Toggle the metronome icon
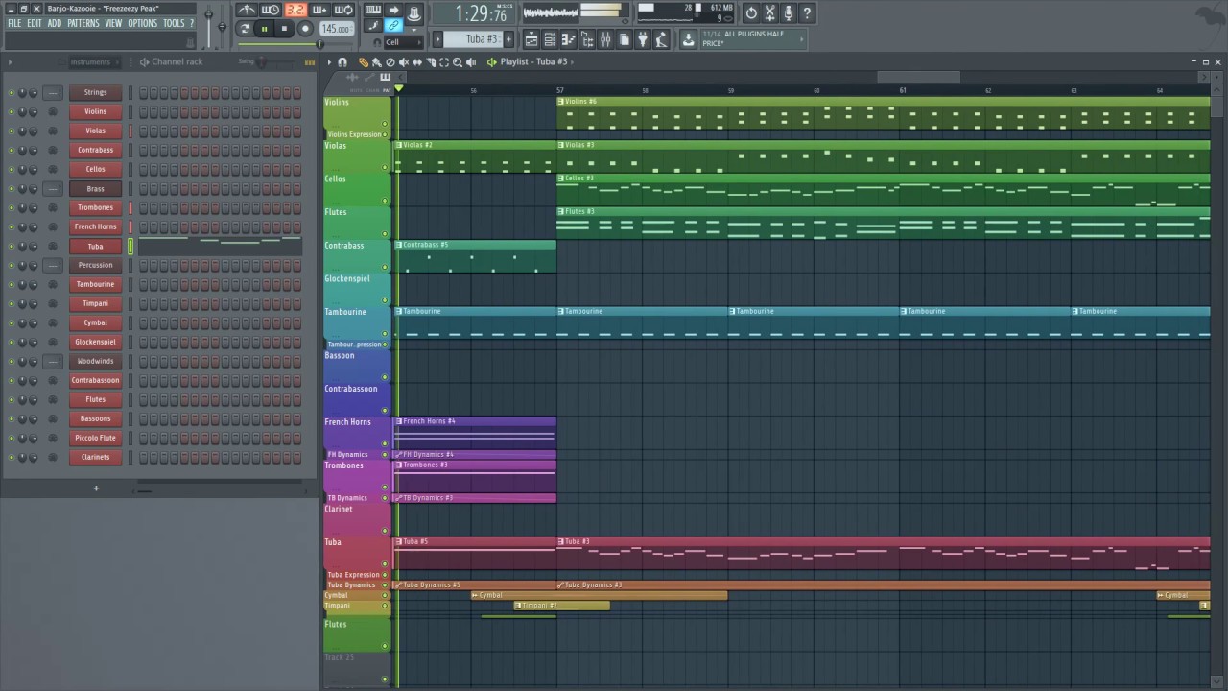Image resolution: width=1228 pixels, height=691 pixels. (x=248, y=11)
